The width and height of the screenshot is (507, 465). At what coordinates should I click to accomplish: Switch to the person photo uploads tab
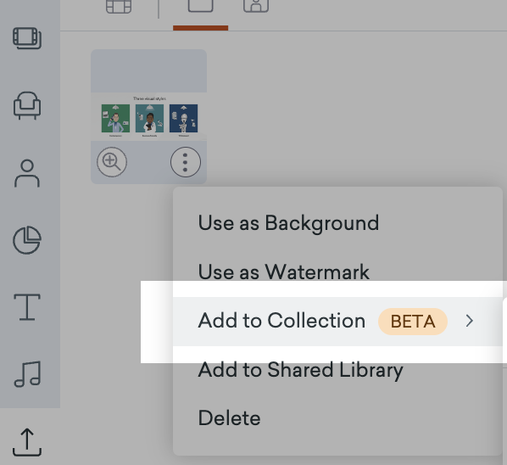click(256, 7)
